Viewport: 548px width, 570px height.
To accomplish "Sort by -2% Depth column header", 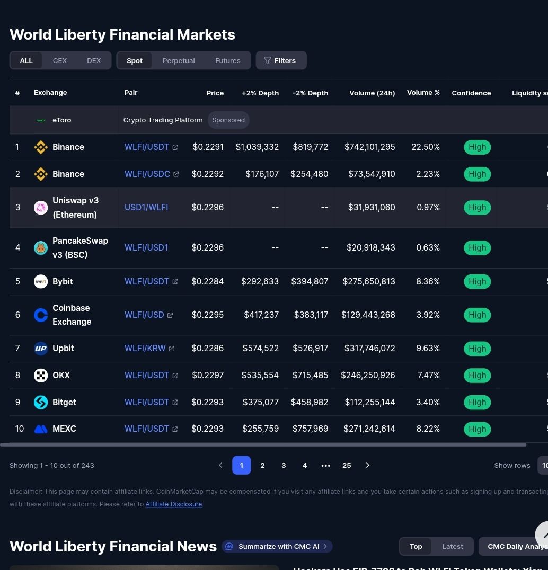I will click(311, 93).
